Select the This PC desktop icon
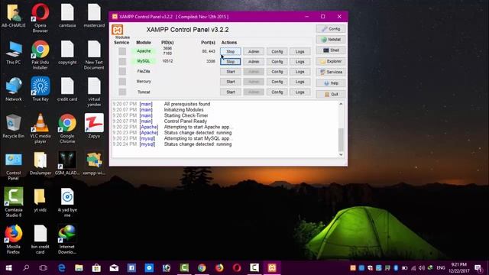The width and height of the screenshot is (489, 275). click(x=14, y=52)
